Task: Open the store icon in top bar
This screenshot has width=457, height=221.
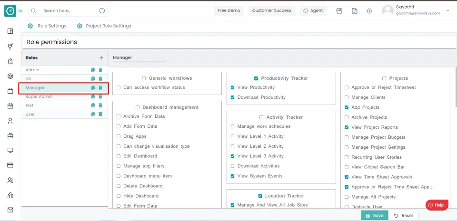Action: click(x=339, y=11)
